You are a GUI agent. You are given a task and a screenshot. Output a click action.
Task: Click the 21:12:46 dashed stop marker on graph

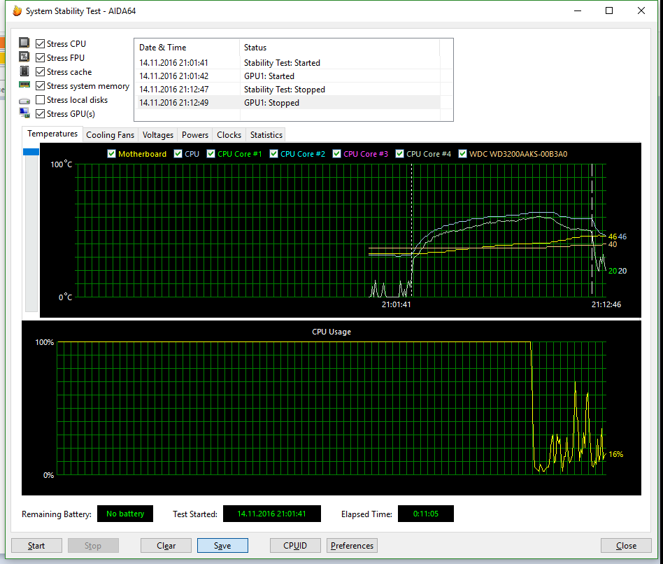point(592,231)
